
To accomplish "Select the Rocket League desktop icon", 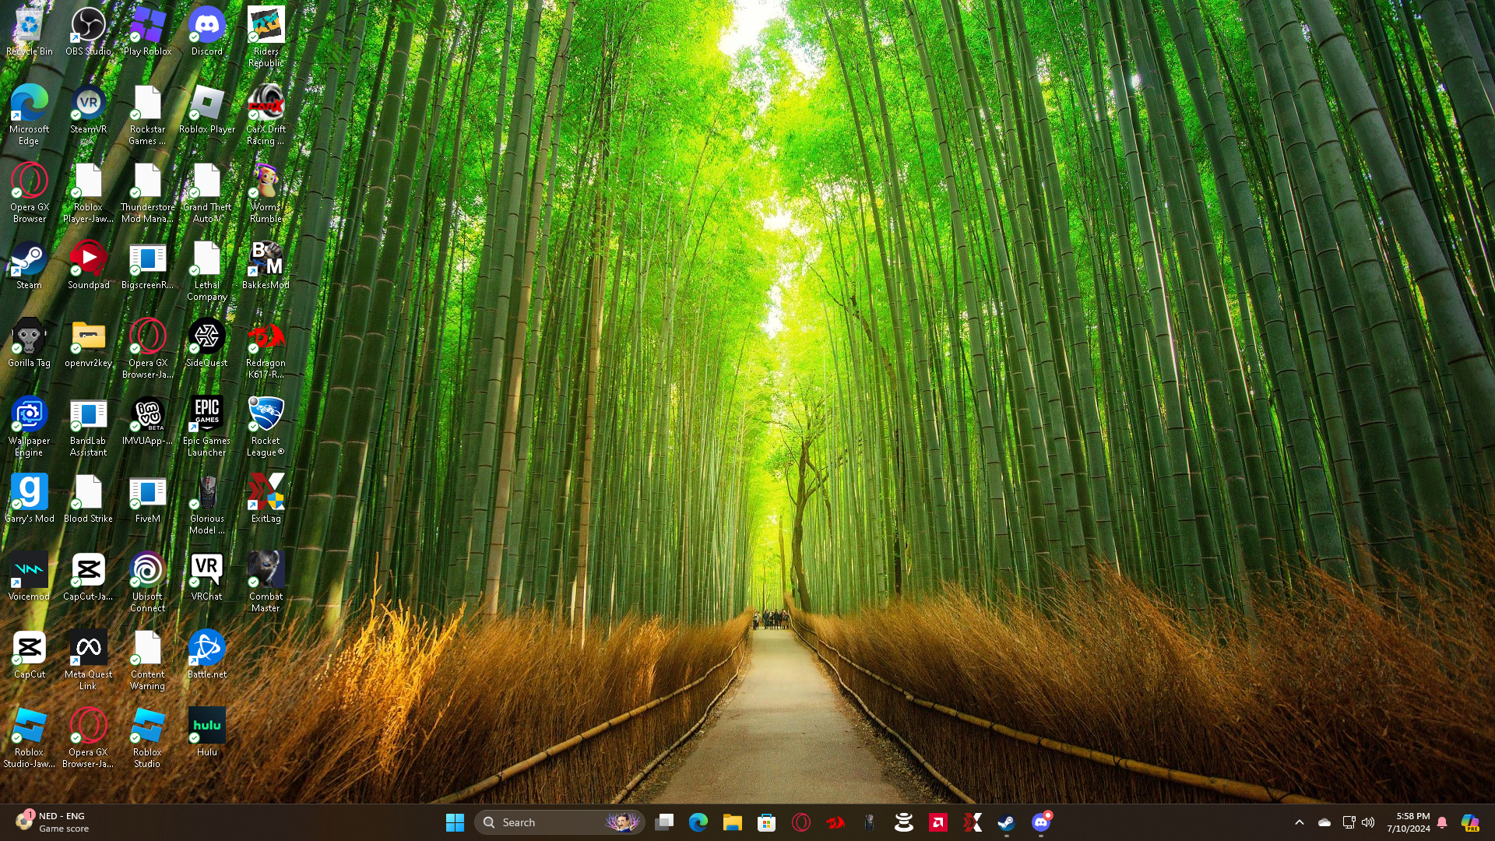I will coord(266,427).
